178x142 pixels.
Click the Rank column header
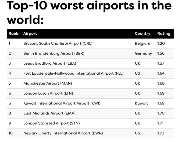coord(13,34)
